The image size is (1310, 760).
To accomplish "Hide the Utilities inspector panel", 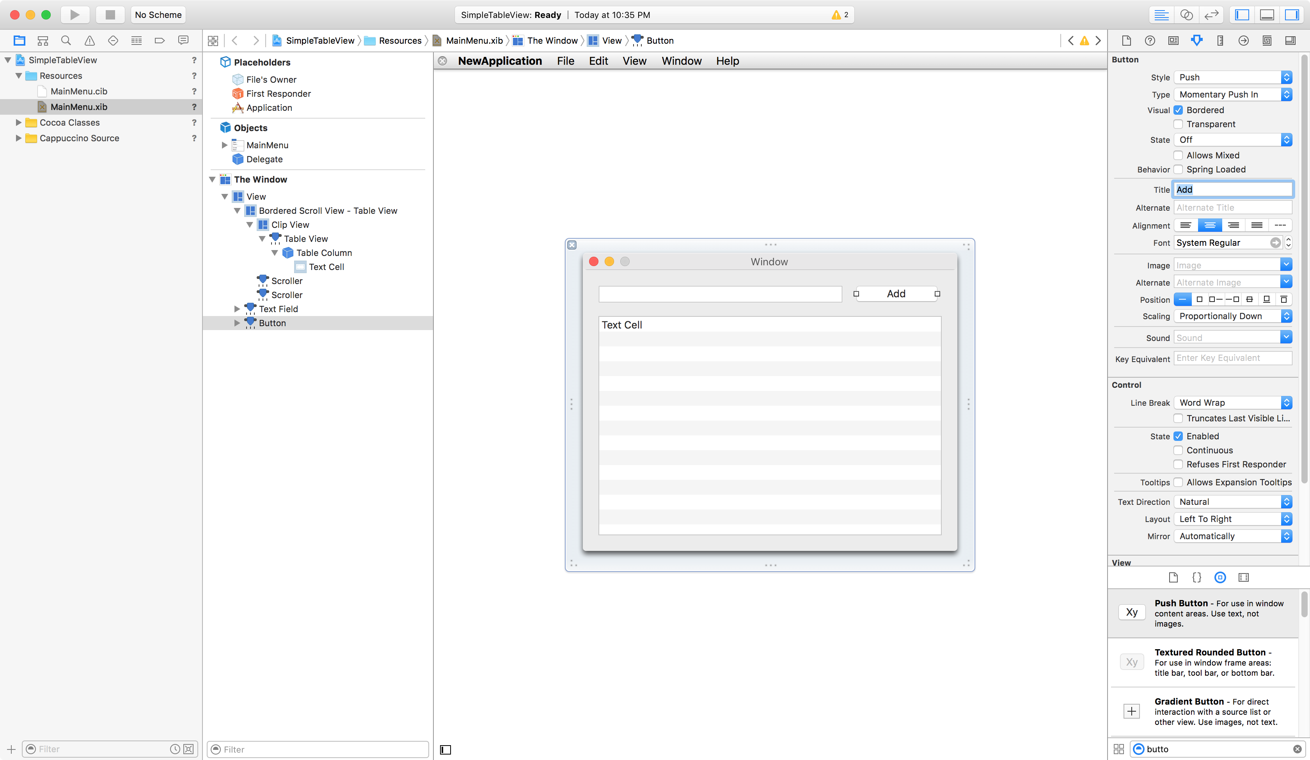I will pyautogui.click(x=1292, y=14).
